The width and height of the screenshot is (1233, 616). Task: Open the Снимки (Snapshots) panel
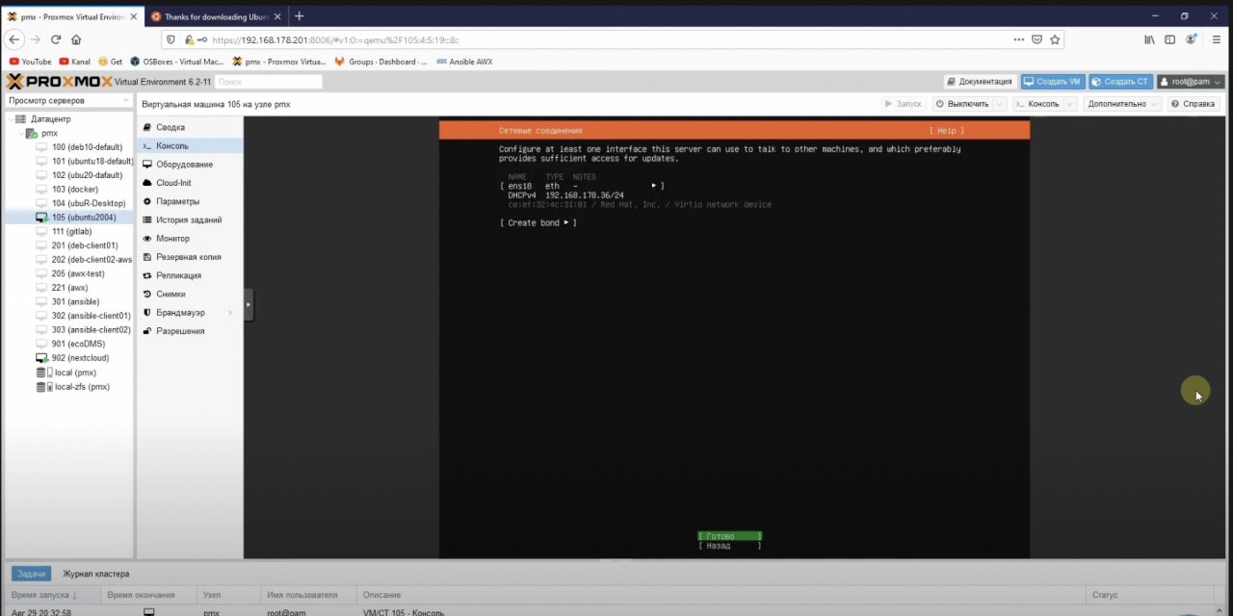pos(171,294)
